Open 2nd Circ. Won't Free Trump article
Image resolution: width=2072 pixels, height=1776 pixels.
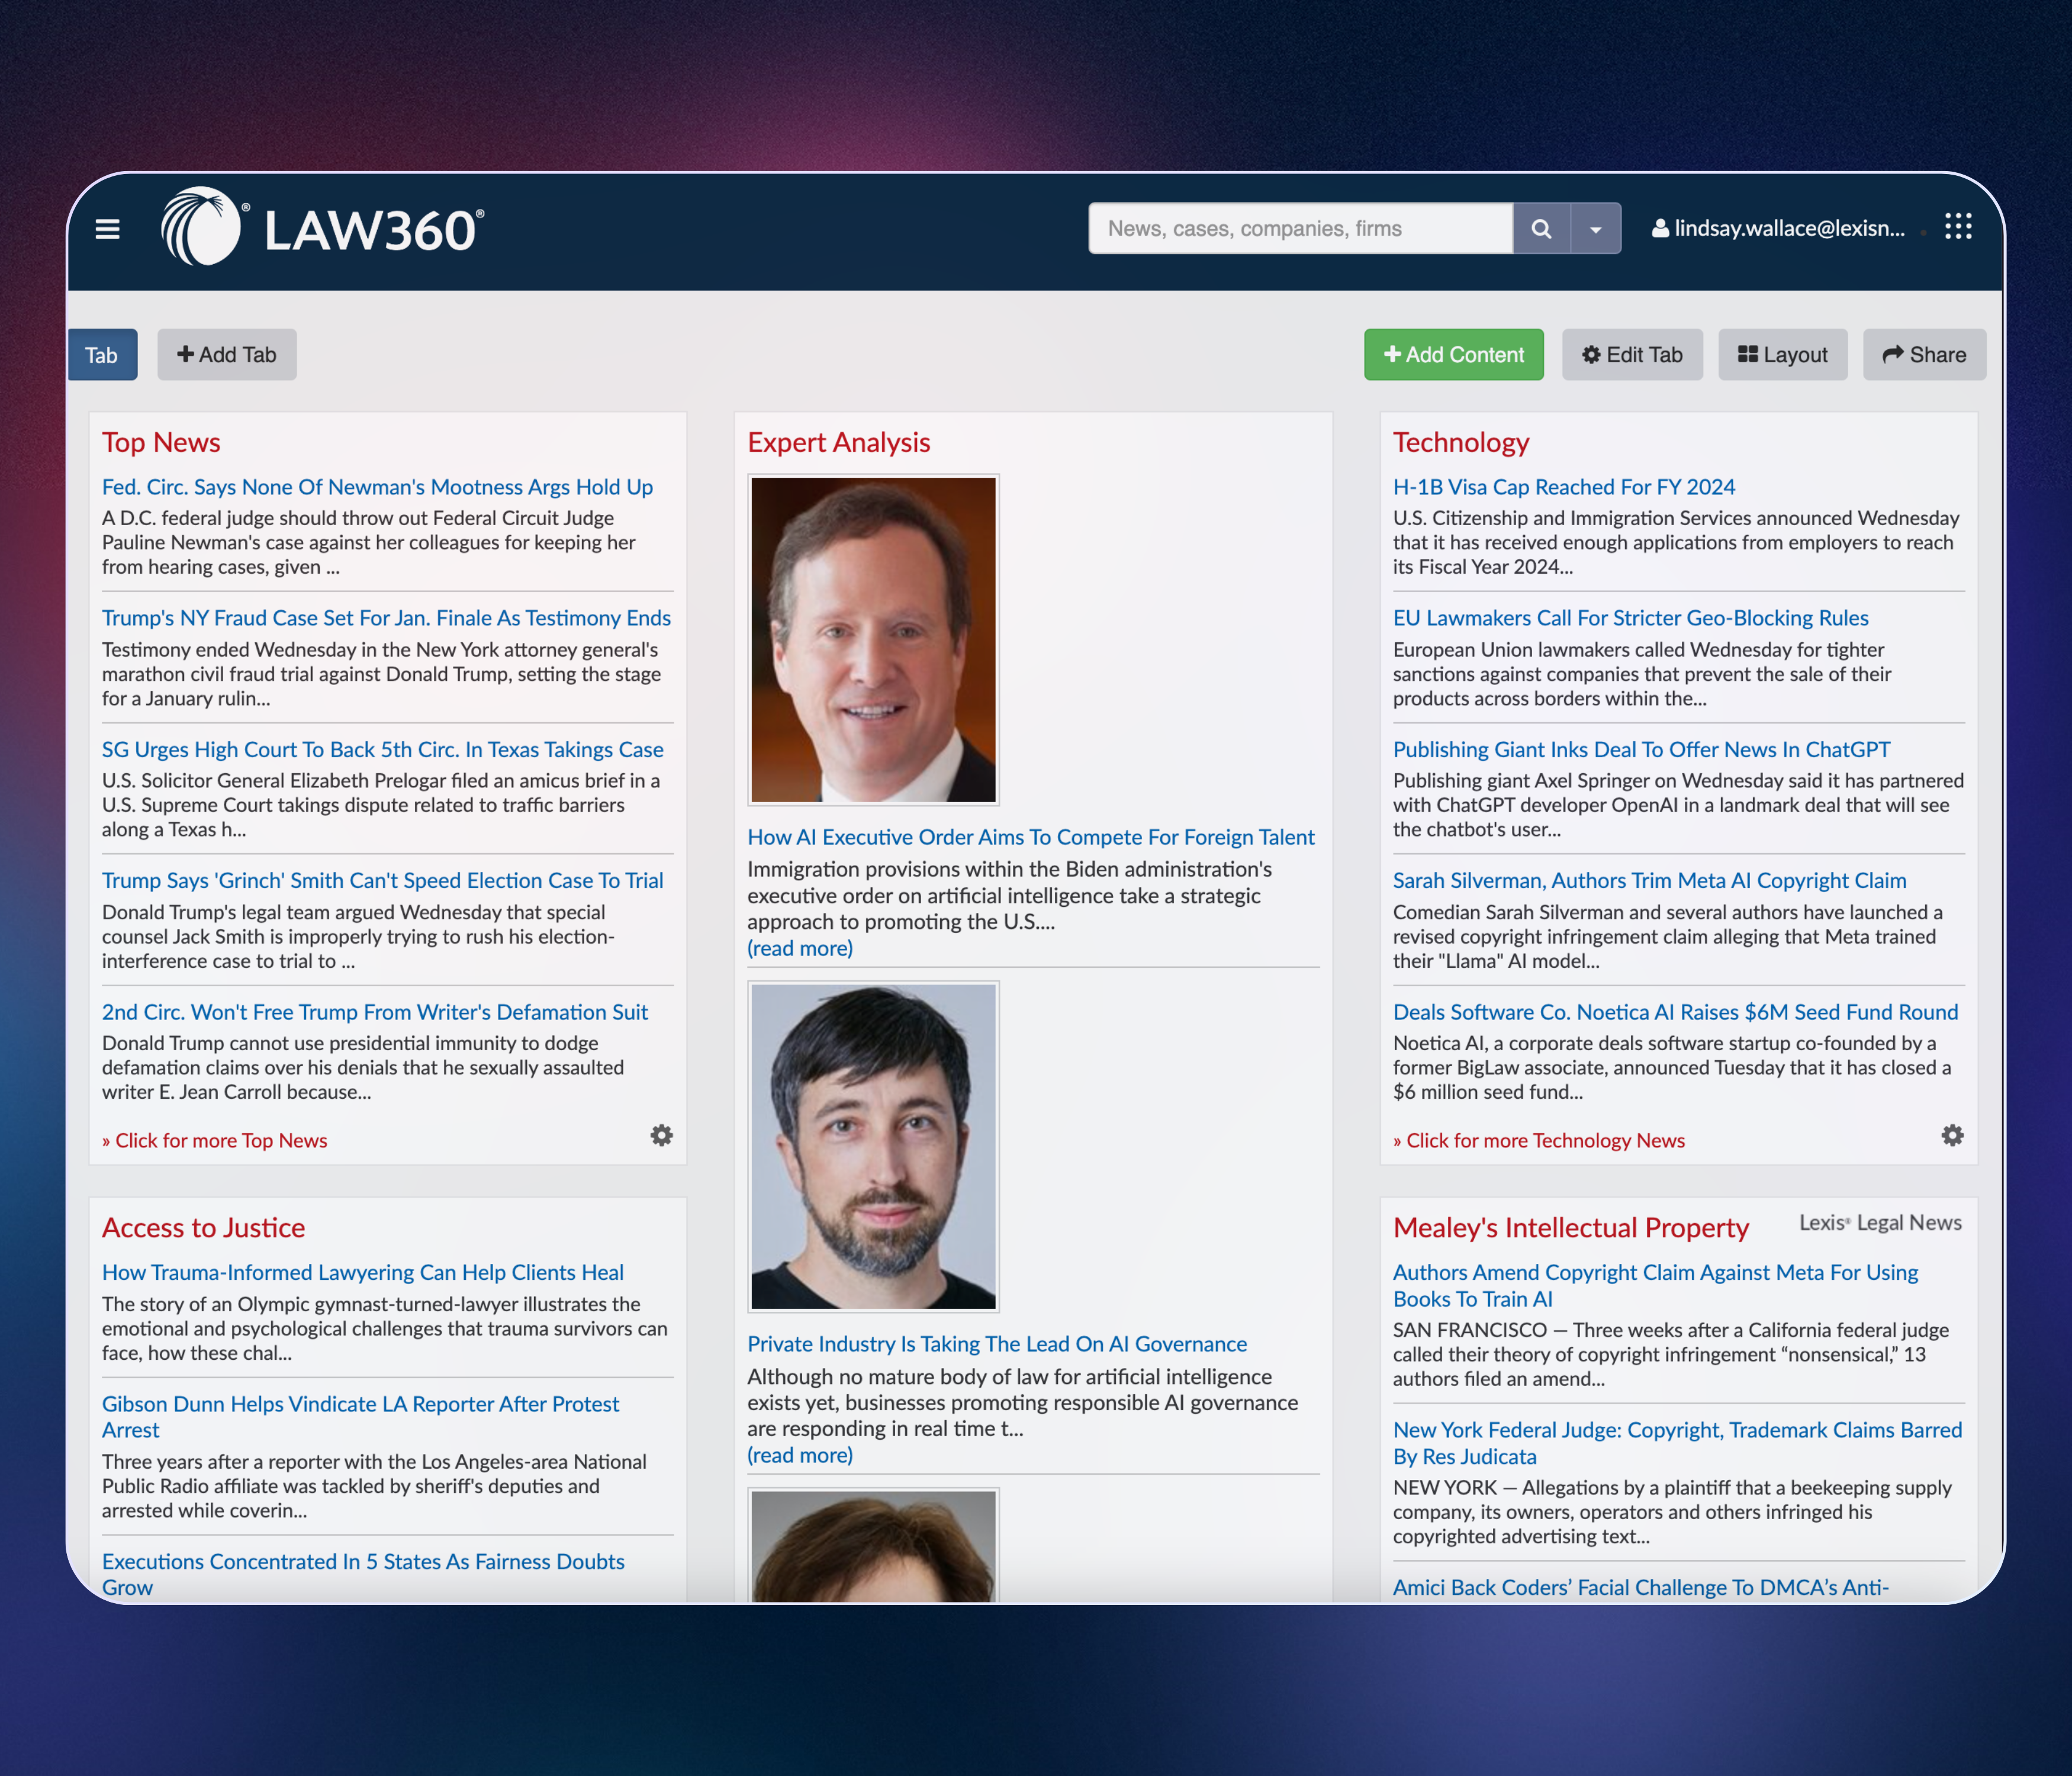375,1012
